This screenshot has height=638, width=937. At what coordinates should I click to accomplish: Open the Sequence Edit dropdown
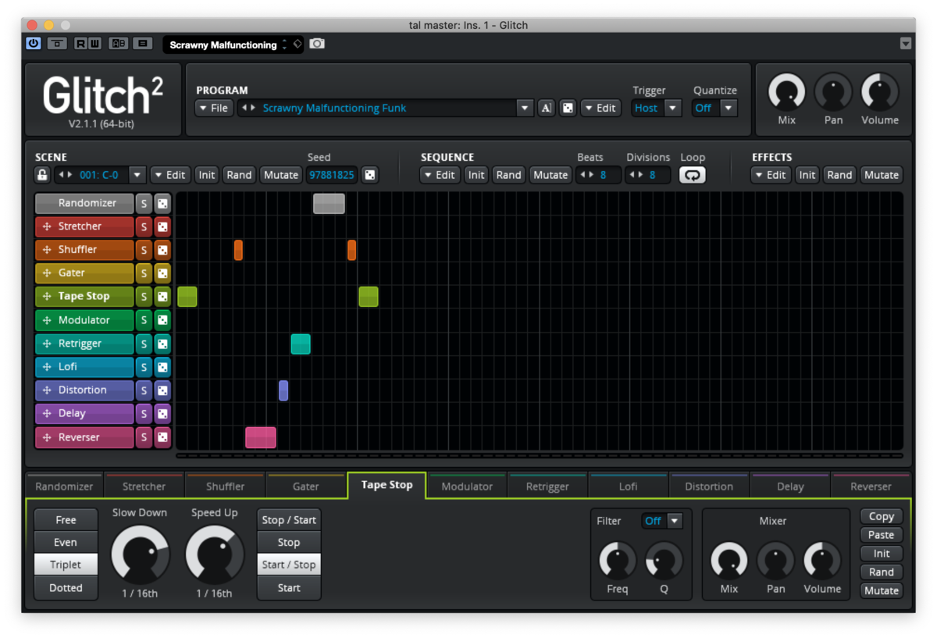pyautogui.click(x=440, y=175)
